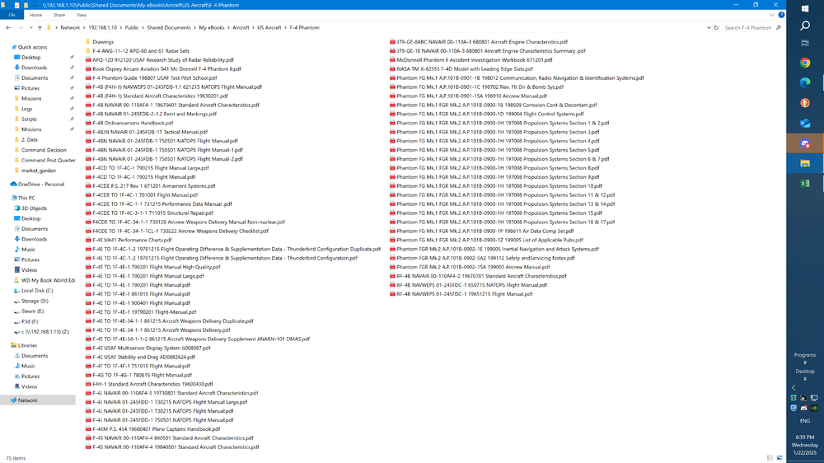Select the F-4 AWG-11-12 APG-60 and 61 Radar Sets folder
The width and height of the screenshot is (824, 463).
click(137, 51)
